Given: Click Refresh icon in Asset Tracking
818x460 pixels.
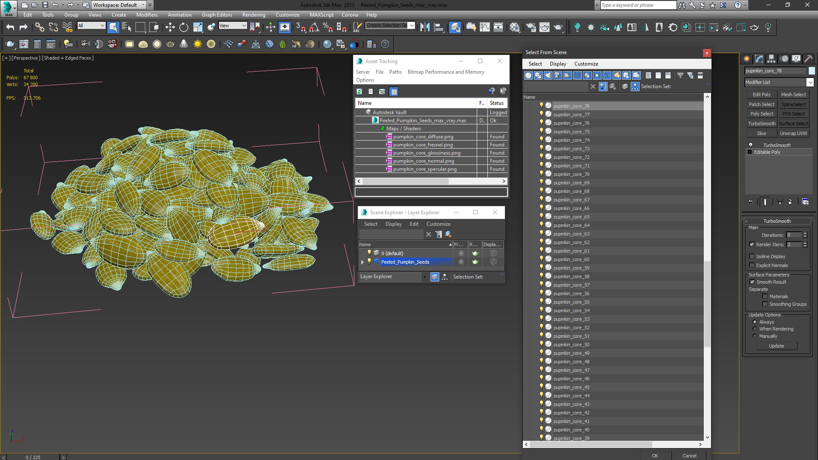Looking at the screenshot, I should click(359, 92).
